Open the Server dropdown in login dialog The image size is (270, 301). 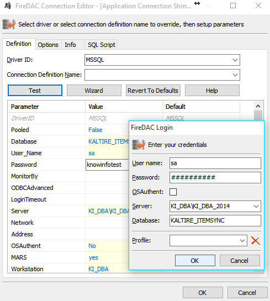256,207
